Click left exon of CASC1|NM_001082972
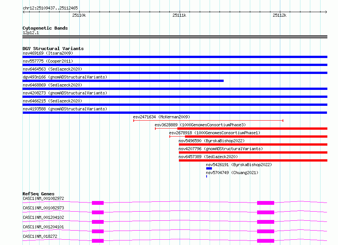 pyautogui.click(x=98, y=203)
